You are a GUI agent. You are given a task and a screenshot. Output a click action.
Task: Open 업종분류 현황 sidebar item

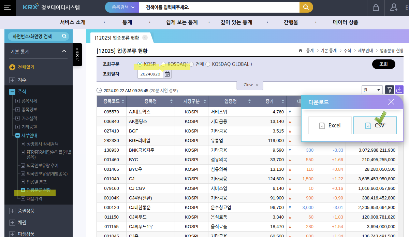coord(39,190)
